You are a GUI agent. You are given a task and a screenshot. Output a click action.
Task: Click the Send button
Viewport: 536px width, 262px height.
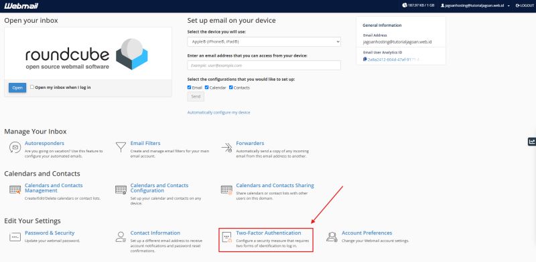point(196,96)
